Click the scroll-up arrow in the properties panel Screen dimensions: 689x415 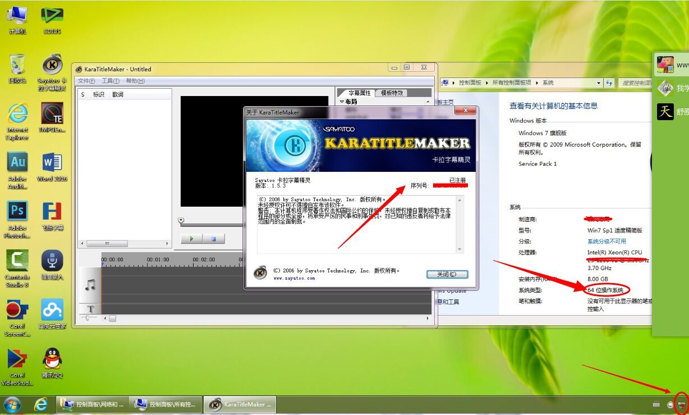point(428,102)
